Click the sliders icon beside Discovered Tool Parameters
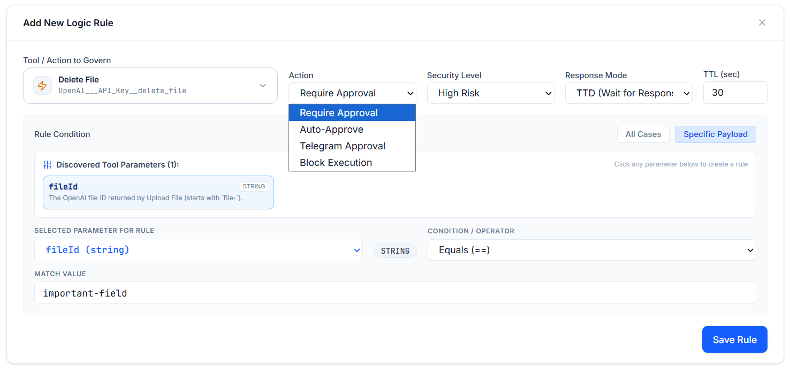This screenshot has width=790, height=372. pyautogui.click(x=48, y=165)
